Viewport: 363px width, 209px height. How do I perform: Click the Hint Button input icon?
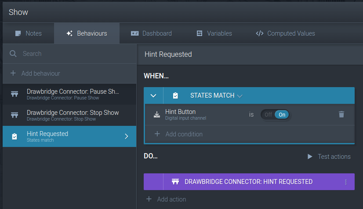(x=157, y=114)
